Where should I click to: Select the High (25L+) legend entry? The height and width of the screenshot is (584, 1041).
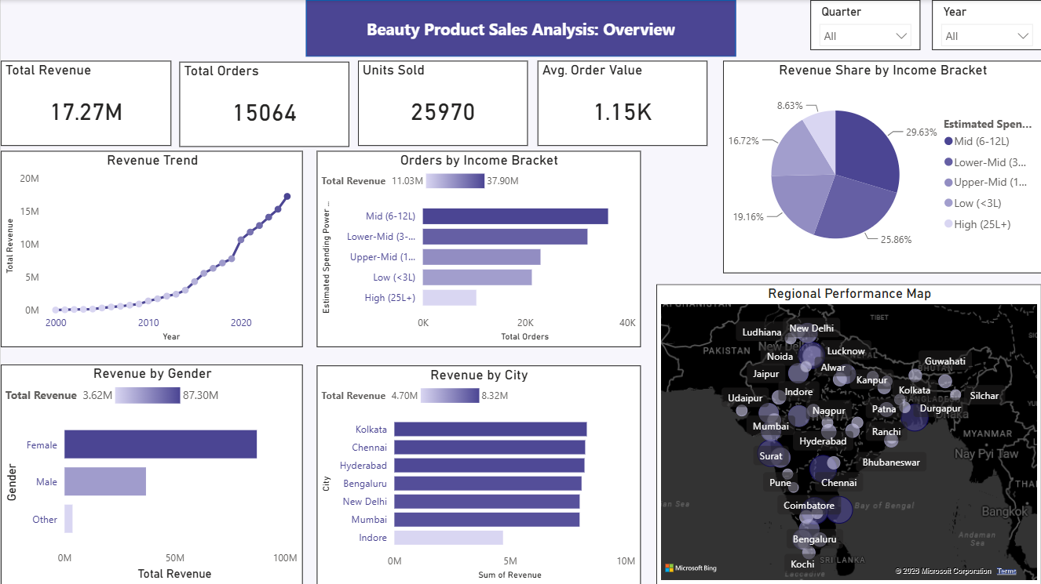point(977,224)
